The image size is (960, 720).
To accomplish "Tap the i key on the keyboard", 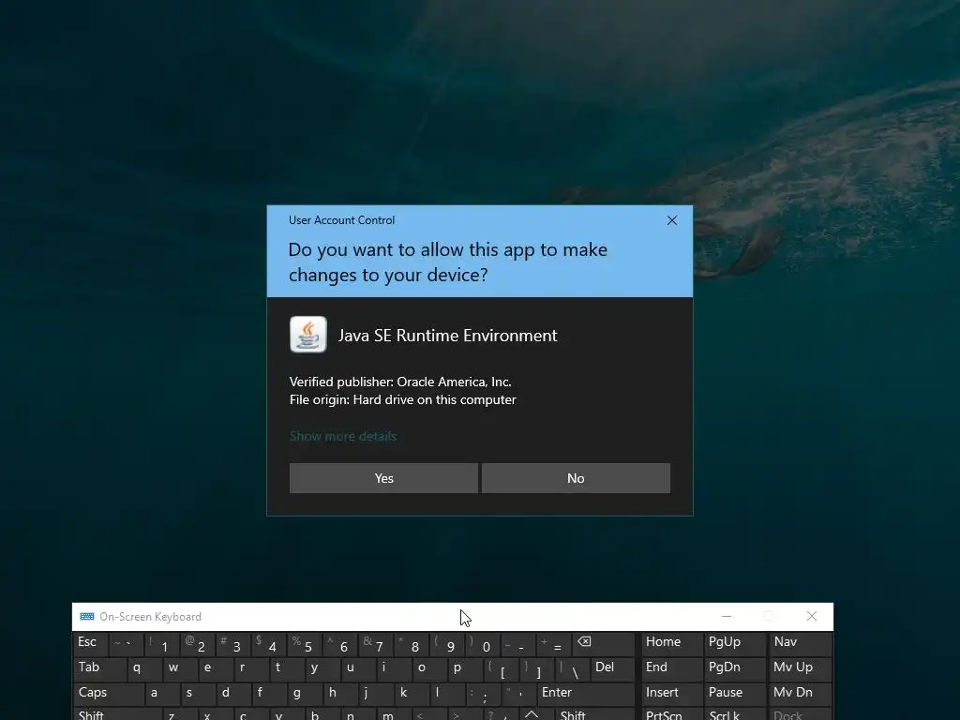I will point(395,668).
